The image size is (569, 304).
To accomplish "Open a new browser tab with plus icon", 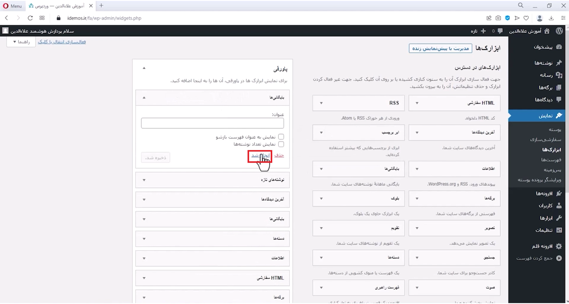I will pyautogui.click(x=101, y=5).
